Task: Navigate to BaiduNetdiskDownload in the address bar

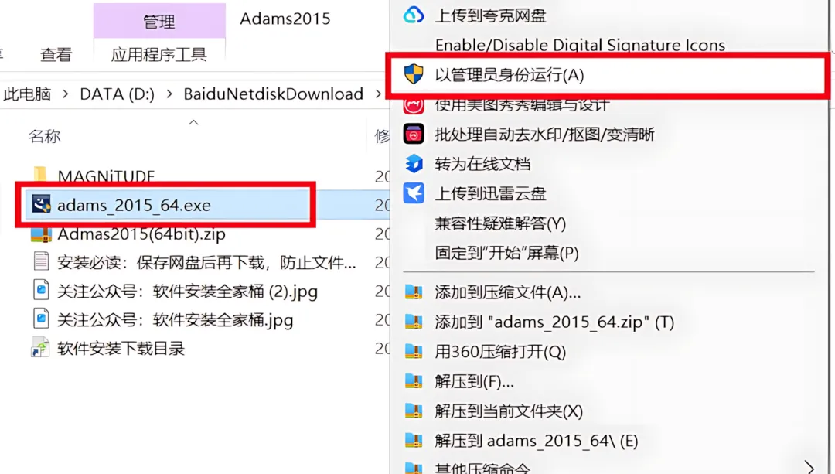Action: click(x=273, y=94)
